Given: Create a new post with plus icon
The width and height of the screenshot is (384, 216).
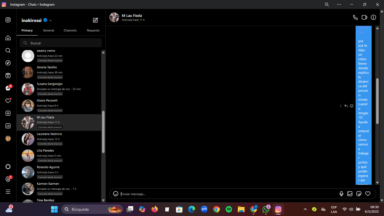Looking at the screenshot, I should (x=8, y=113).
